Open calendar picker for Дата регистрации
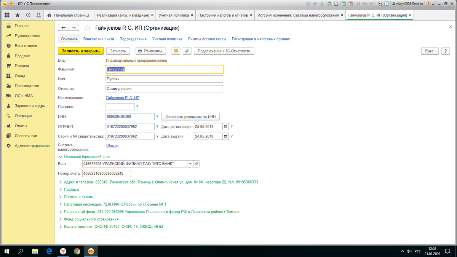The image size is (457, 257). pyautogui.click(x=225, y=126)
